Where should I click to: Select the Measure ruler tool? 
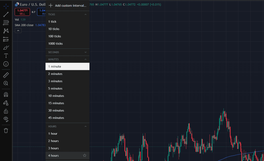6,75
